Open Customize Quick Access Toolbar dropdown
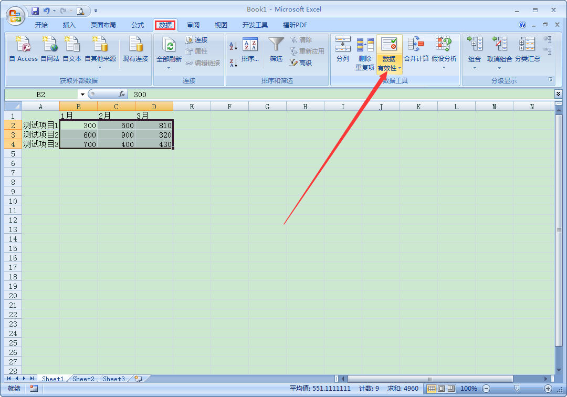The image size is (567, 397). 96,11
